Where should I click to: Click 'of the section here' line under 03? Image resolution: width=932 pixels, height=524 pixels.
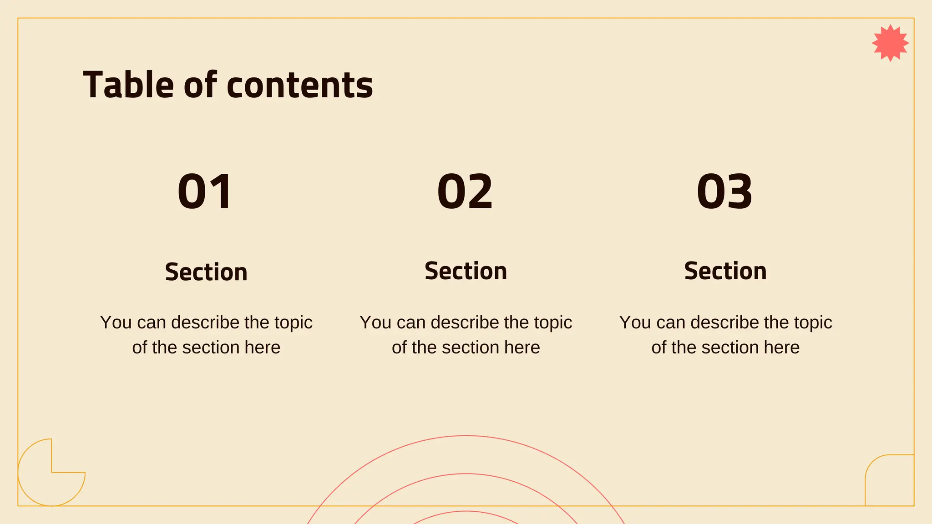[x=725, y=348]
